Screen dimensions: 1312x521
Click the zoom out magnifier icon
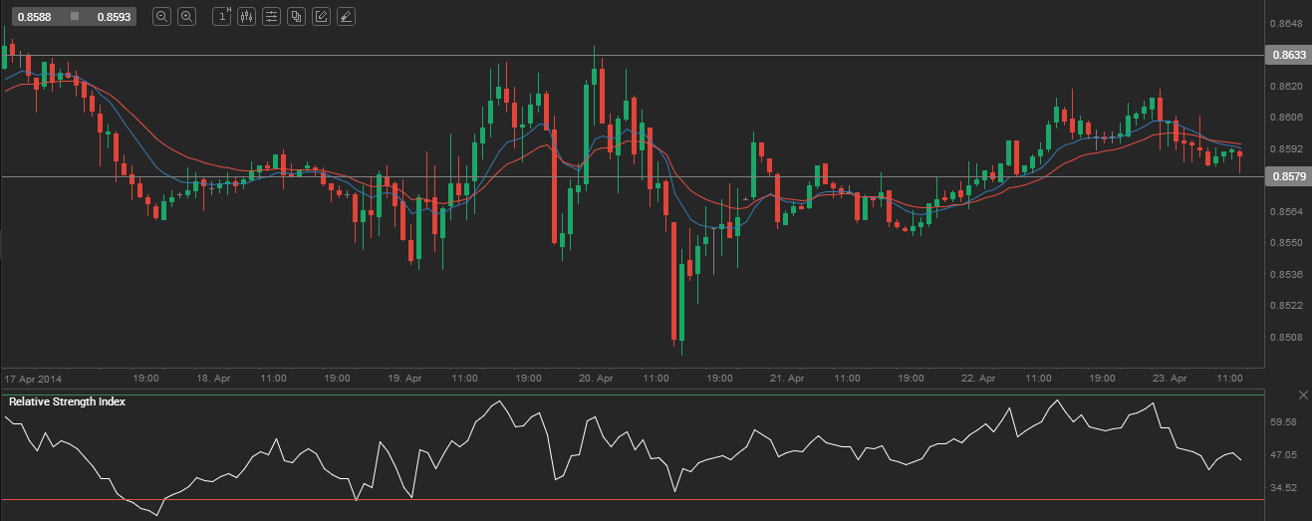click(162, 17)
